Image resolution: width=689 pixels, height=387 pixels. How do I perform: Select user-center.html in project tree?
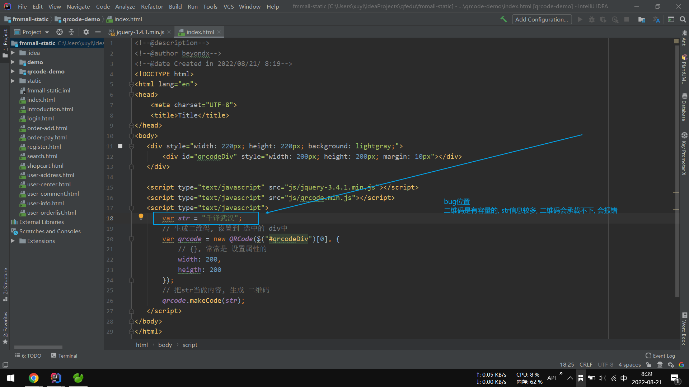[x=49, y=184]
